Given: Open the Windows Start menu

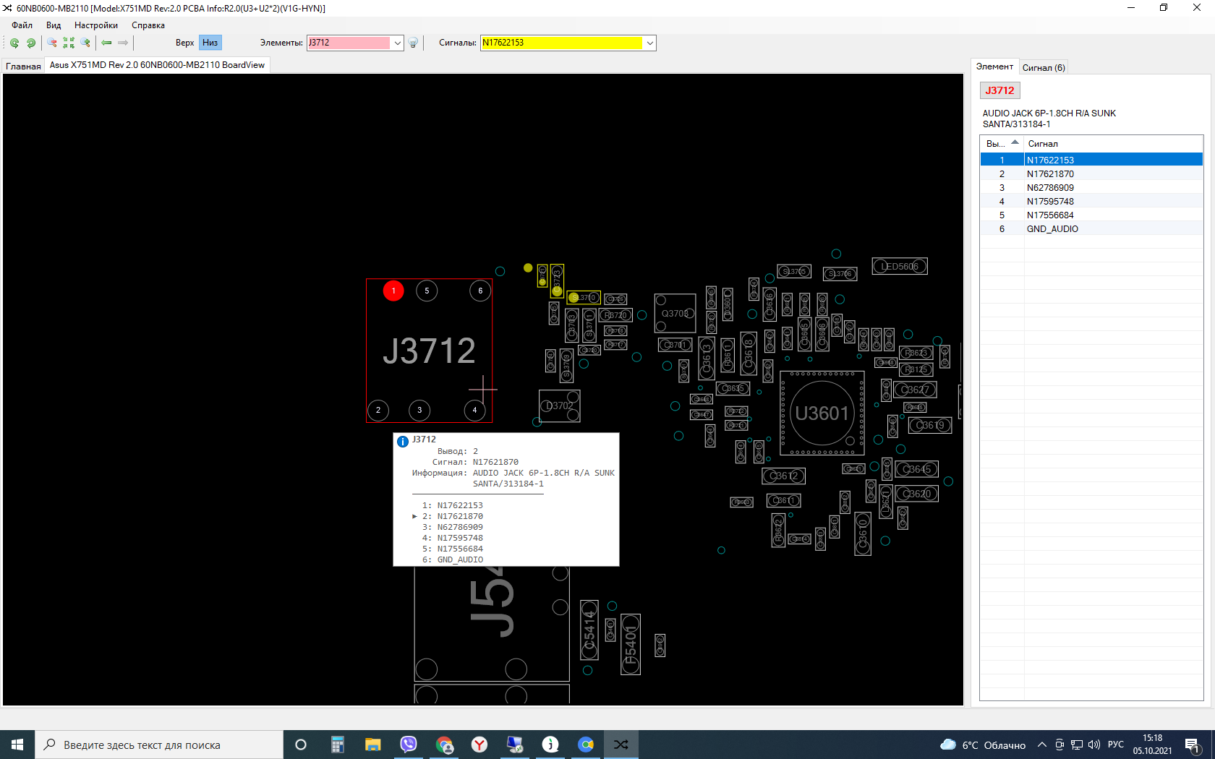Looking at the screenshot, I should coord(17,745).
